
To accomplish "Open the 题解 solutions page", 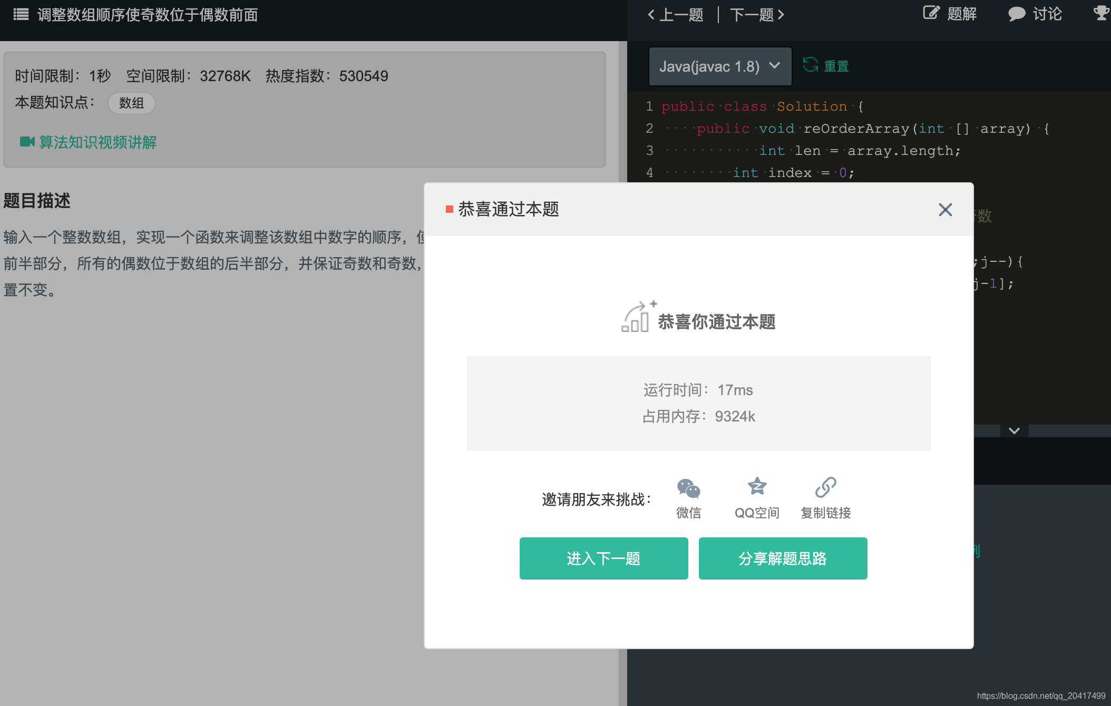I will 950,13.
